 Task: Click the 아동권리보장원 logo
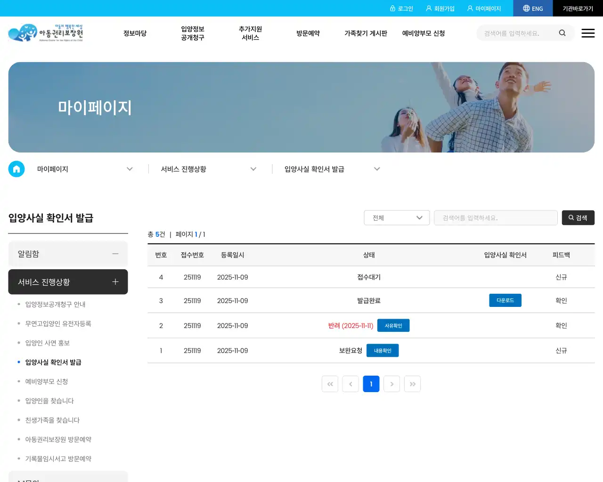coord(46,33)
